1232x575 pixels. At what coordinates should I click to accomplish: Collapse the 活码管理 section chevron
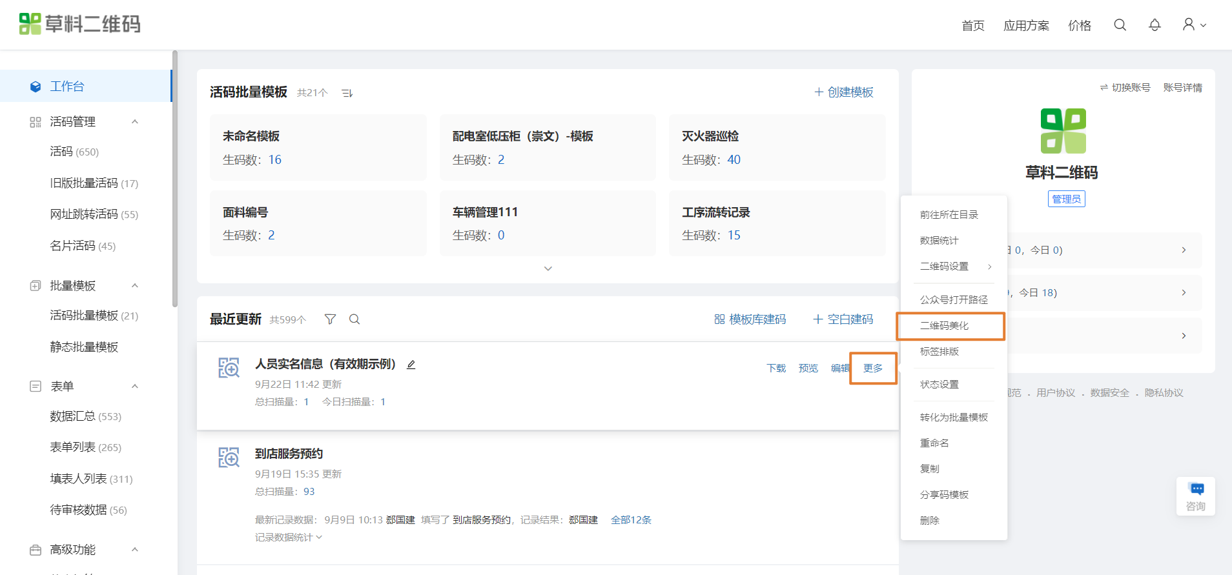pos(135,121)
